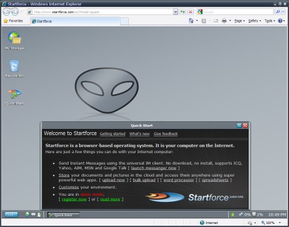
Task: Click the Startforce Start button in the taskbar
Action: tap(11, 214)
